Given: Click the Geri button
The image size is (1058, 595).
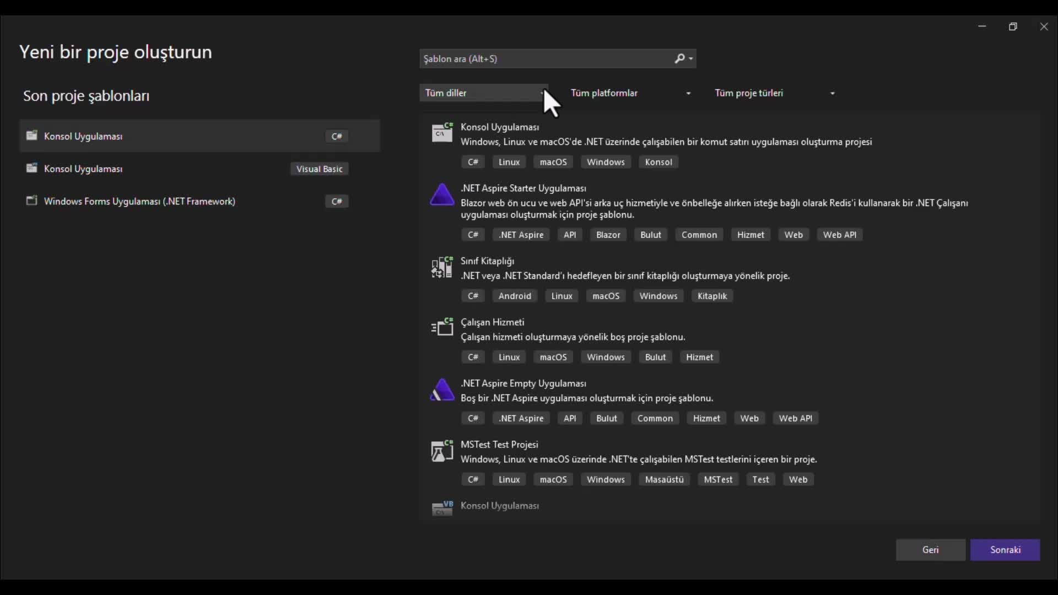Looking at the screenshot, I should (931, 550).
